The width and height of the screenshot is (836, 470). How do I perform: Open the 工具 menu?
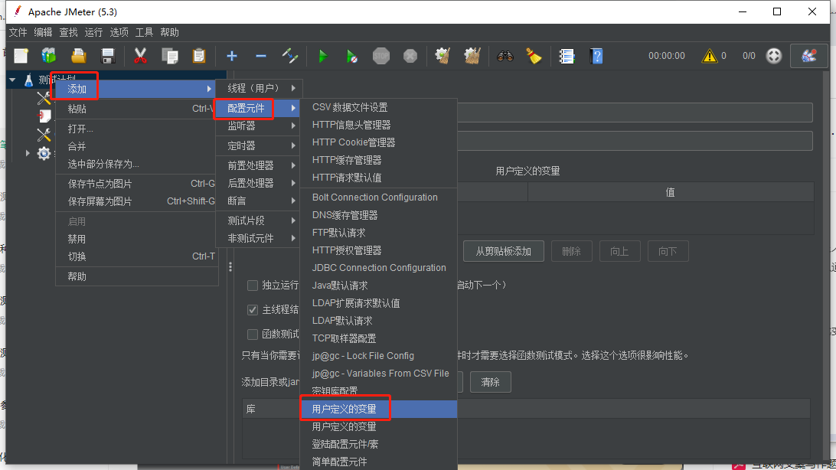(x=144, y=32)
